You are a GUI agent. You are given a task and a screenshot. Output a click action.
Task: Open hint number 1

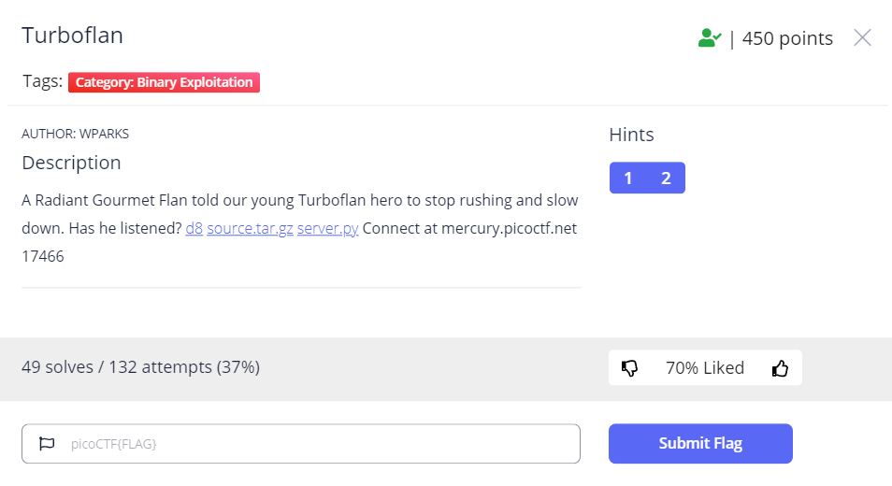click(628, 178)
